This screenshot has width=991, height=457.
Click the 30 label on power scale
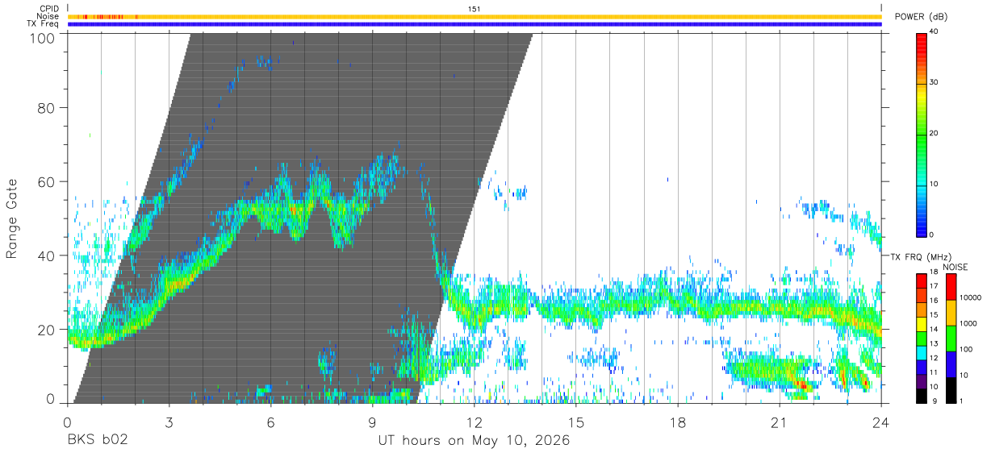935,83
